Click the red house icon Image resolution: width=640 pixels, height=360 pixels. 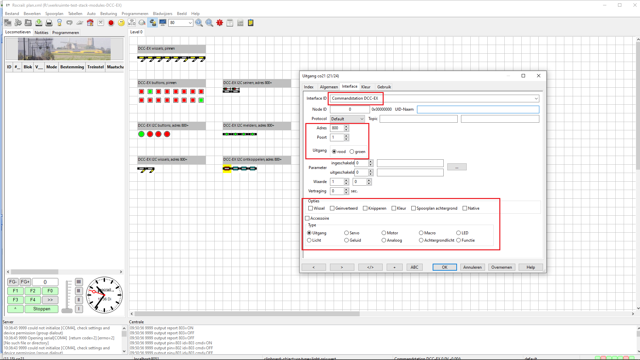click(90, 23)
